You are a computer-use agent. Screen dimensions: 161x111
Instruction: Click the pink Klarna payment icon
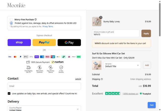[x=48, y=57]
